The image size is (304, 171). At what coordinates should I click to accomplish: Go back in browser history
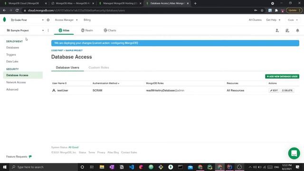(4, 10)
